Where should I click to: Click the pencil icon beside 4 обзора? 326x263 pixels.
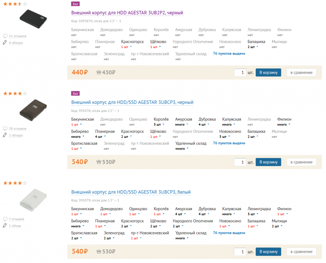tap(5, 43)
